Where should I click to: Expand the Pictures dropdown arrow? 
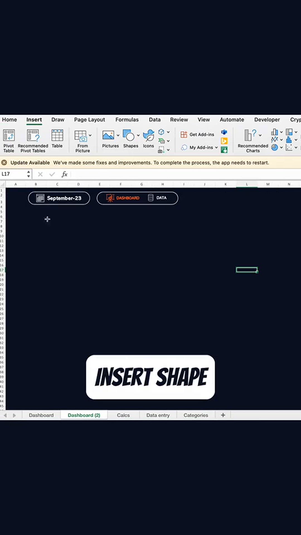coord(118,135)
